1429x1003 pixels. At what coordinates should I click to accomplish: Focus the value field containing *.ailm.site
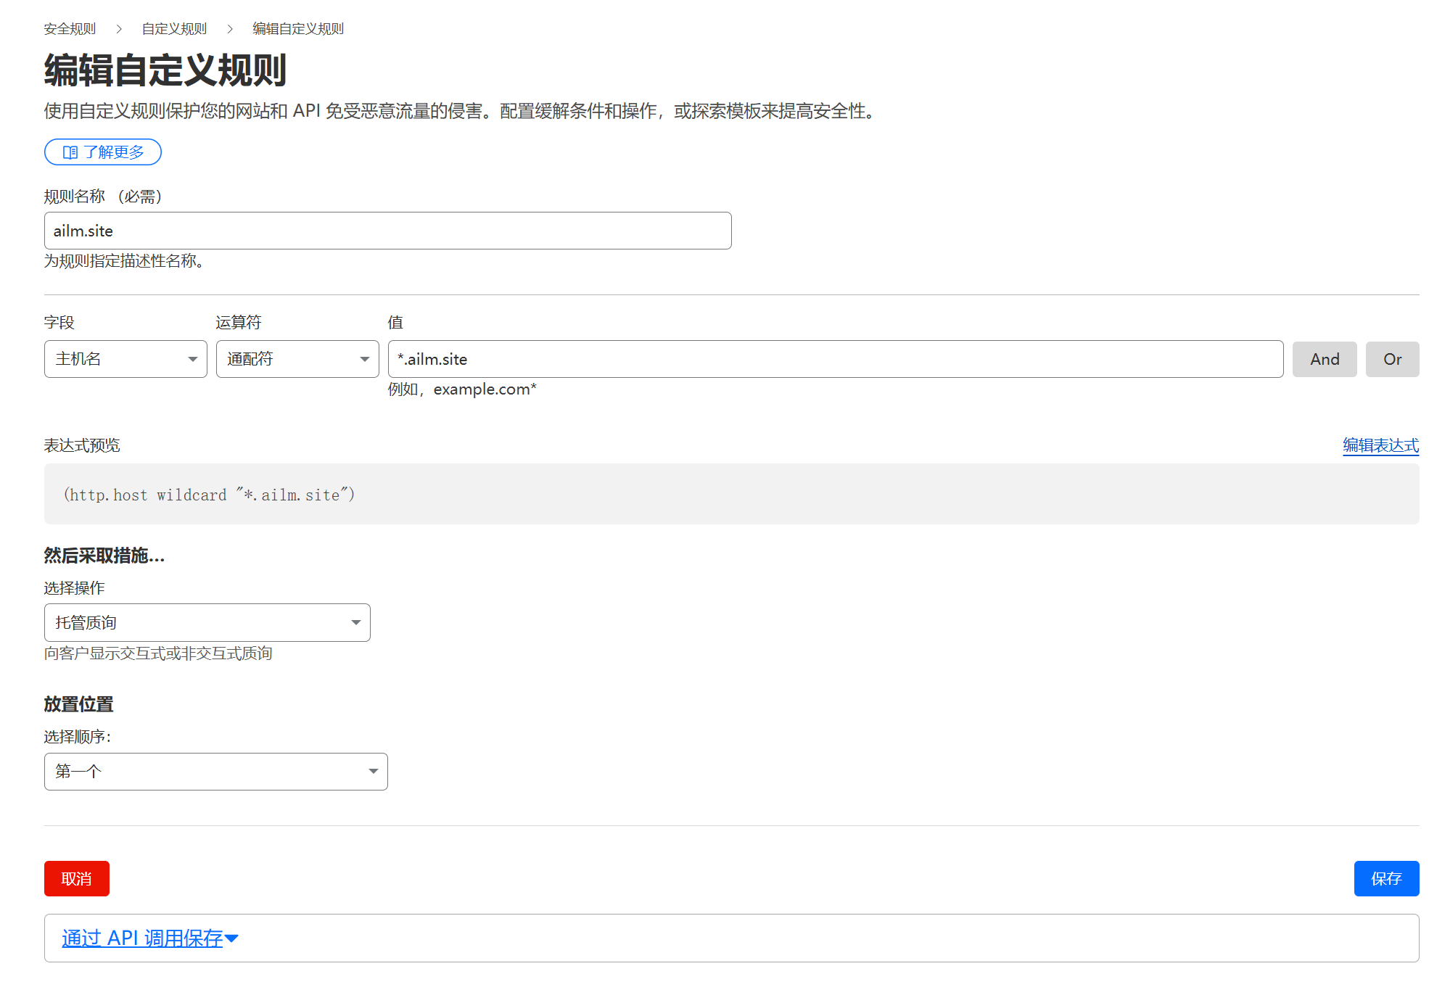836,359
